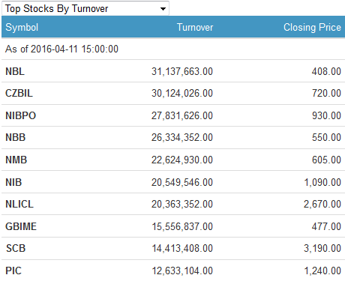The width and height of the screenshot is (345, 281).
Task: Select closing price 930.00
Action: 326,116
